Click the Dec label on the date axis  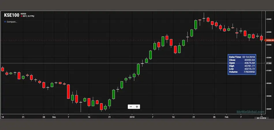pyautogui.click(x=54, y=117)
